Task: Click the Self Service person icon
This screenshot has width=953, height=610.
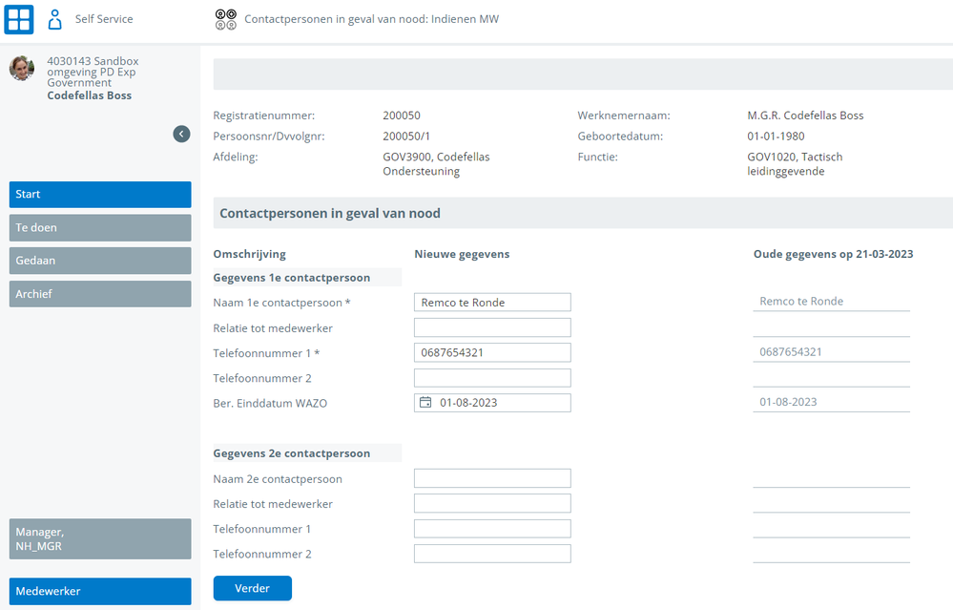Action: [54, 19]
